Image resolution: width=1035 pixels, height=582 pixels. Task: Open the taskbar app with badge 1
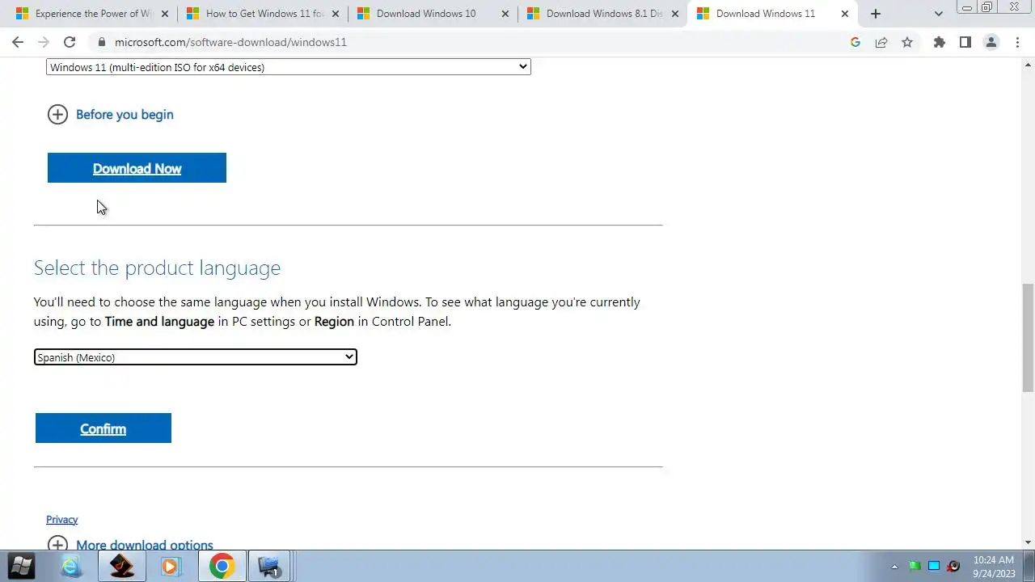[x=268, y=566]
